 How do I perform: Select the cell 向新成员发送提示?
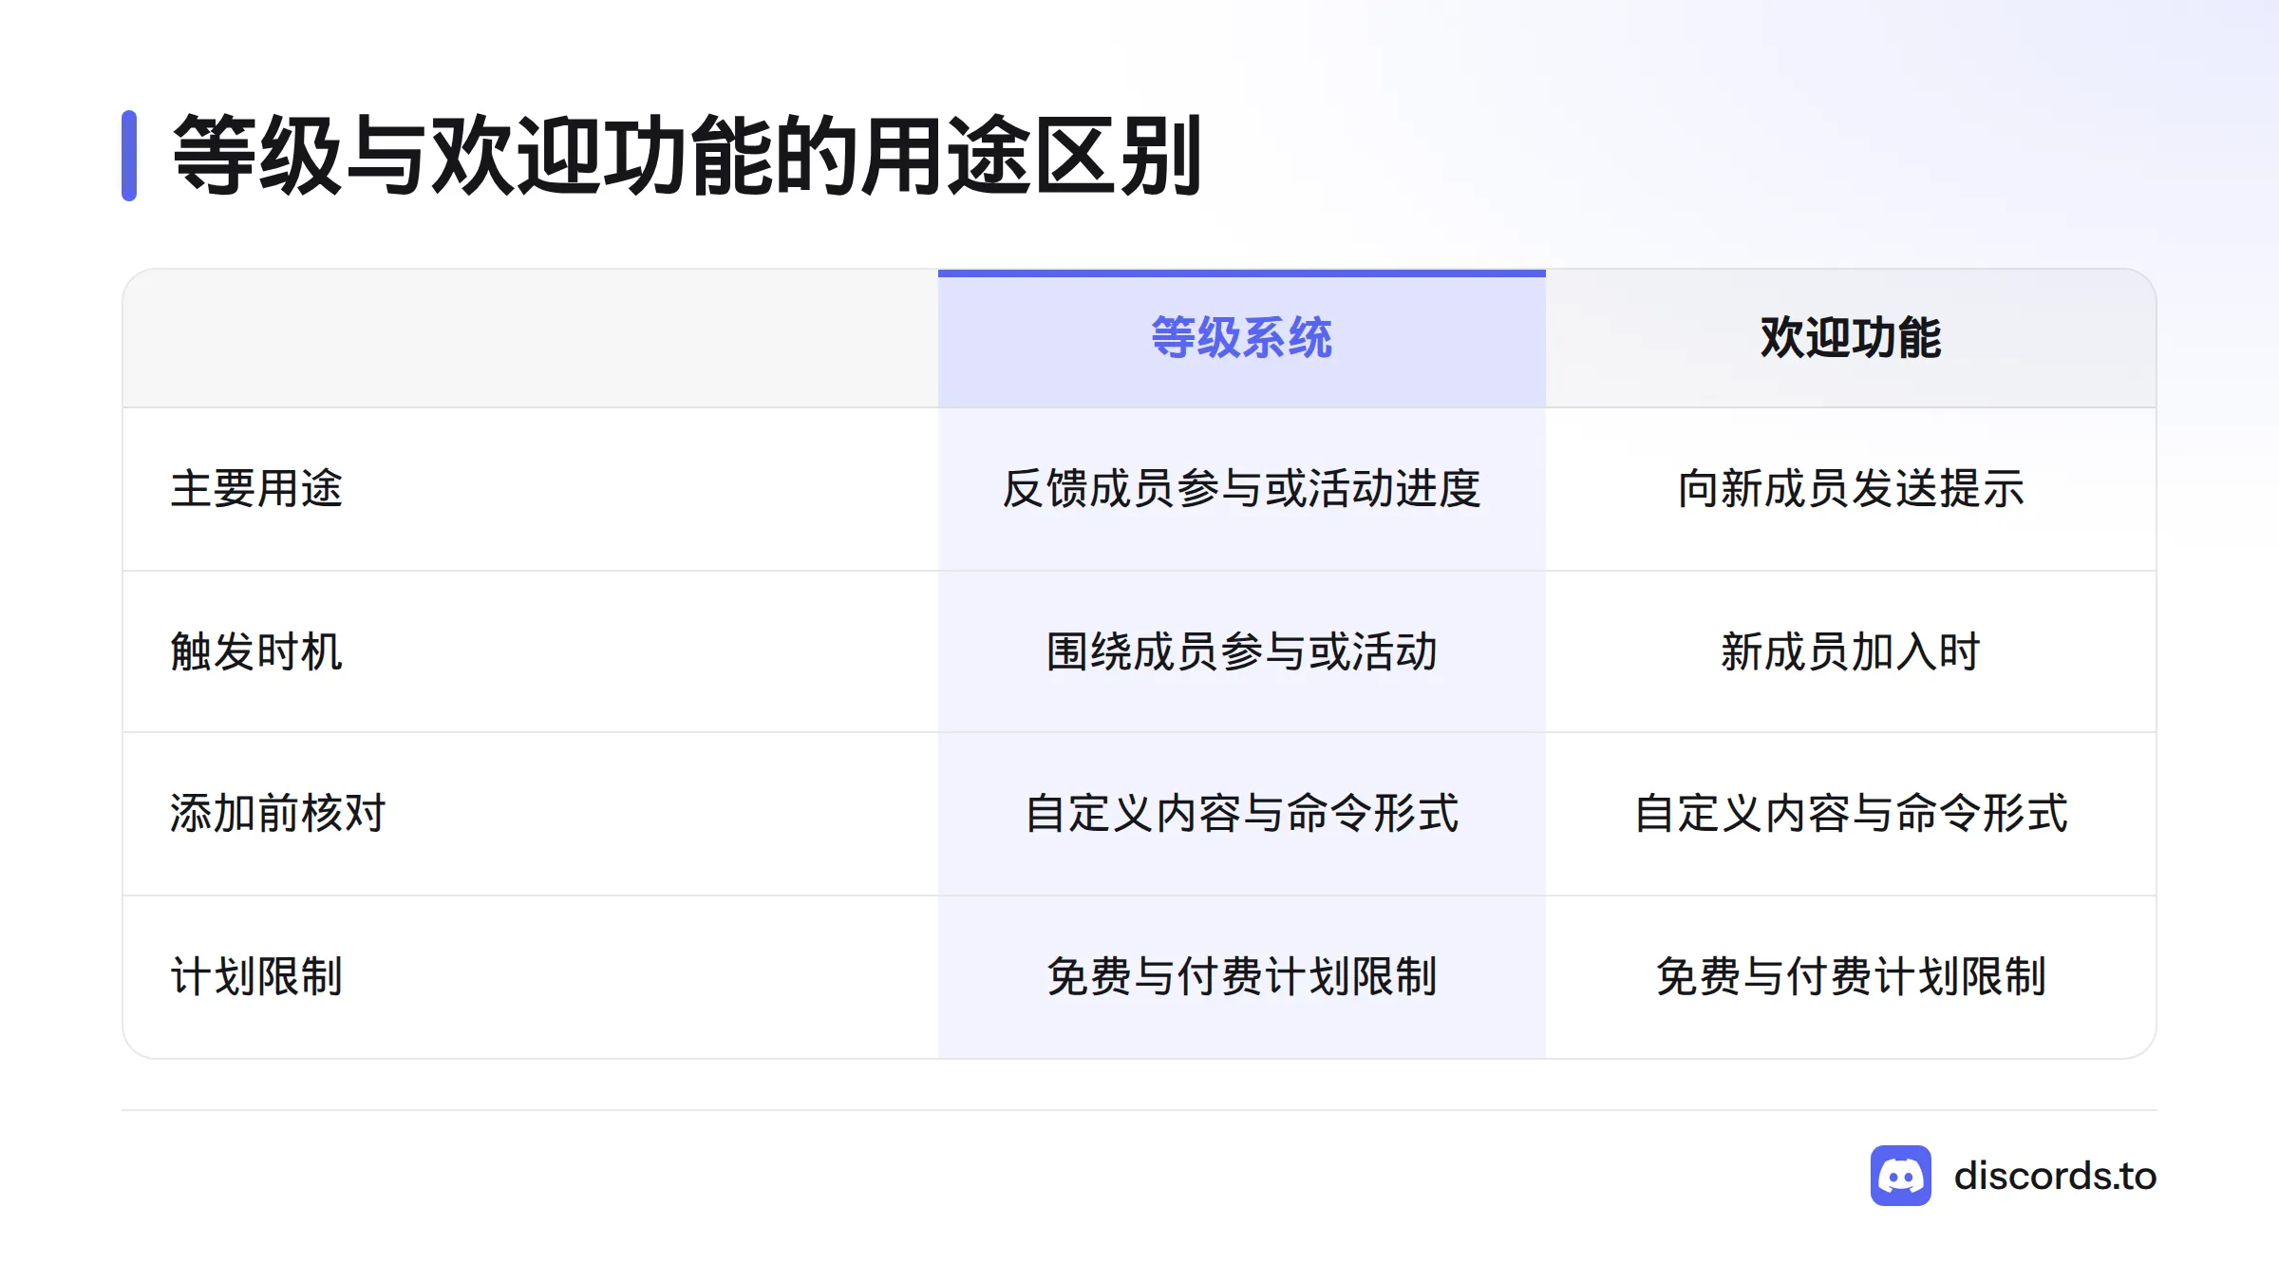[1851, 489]
